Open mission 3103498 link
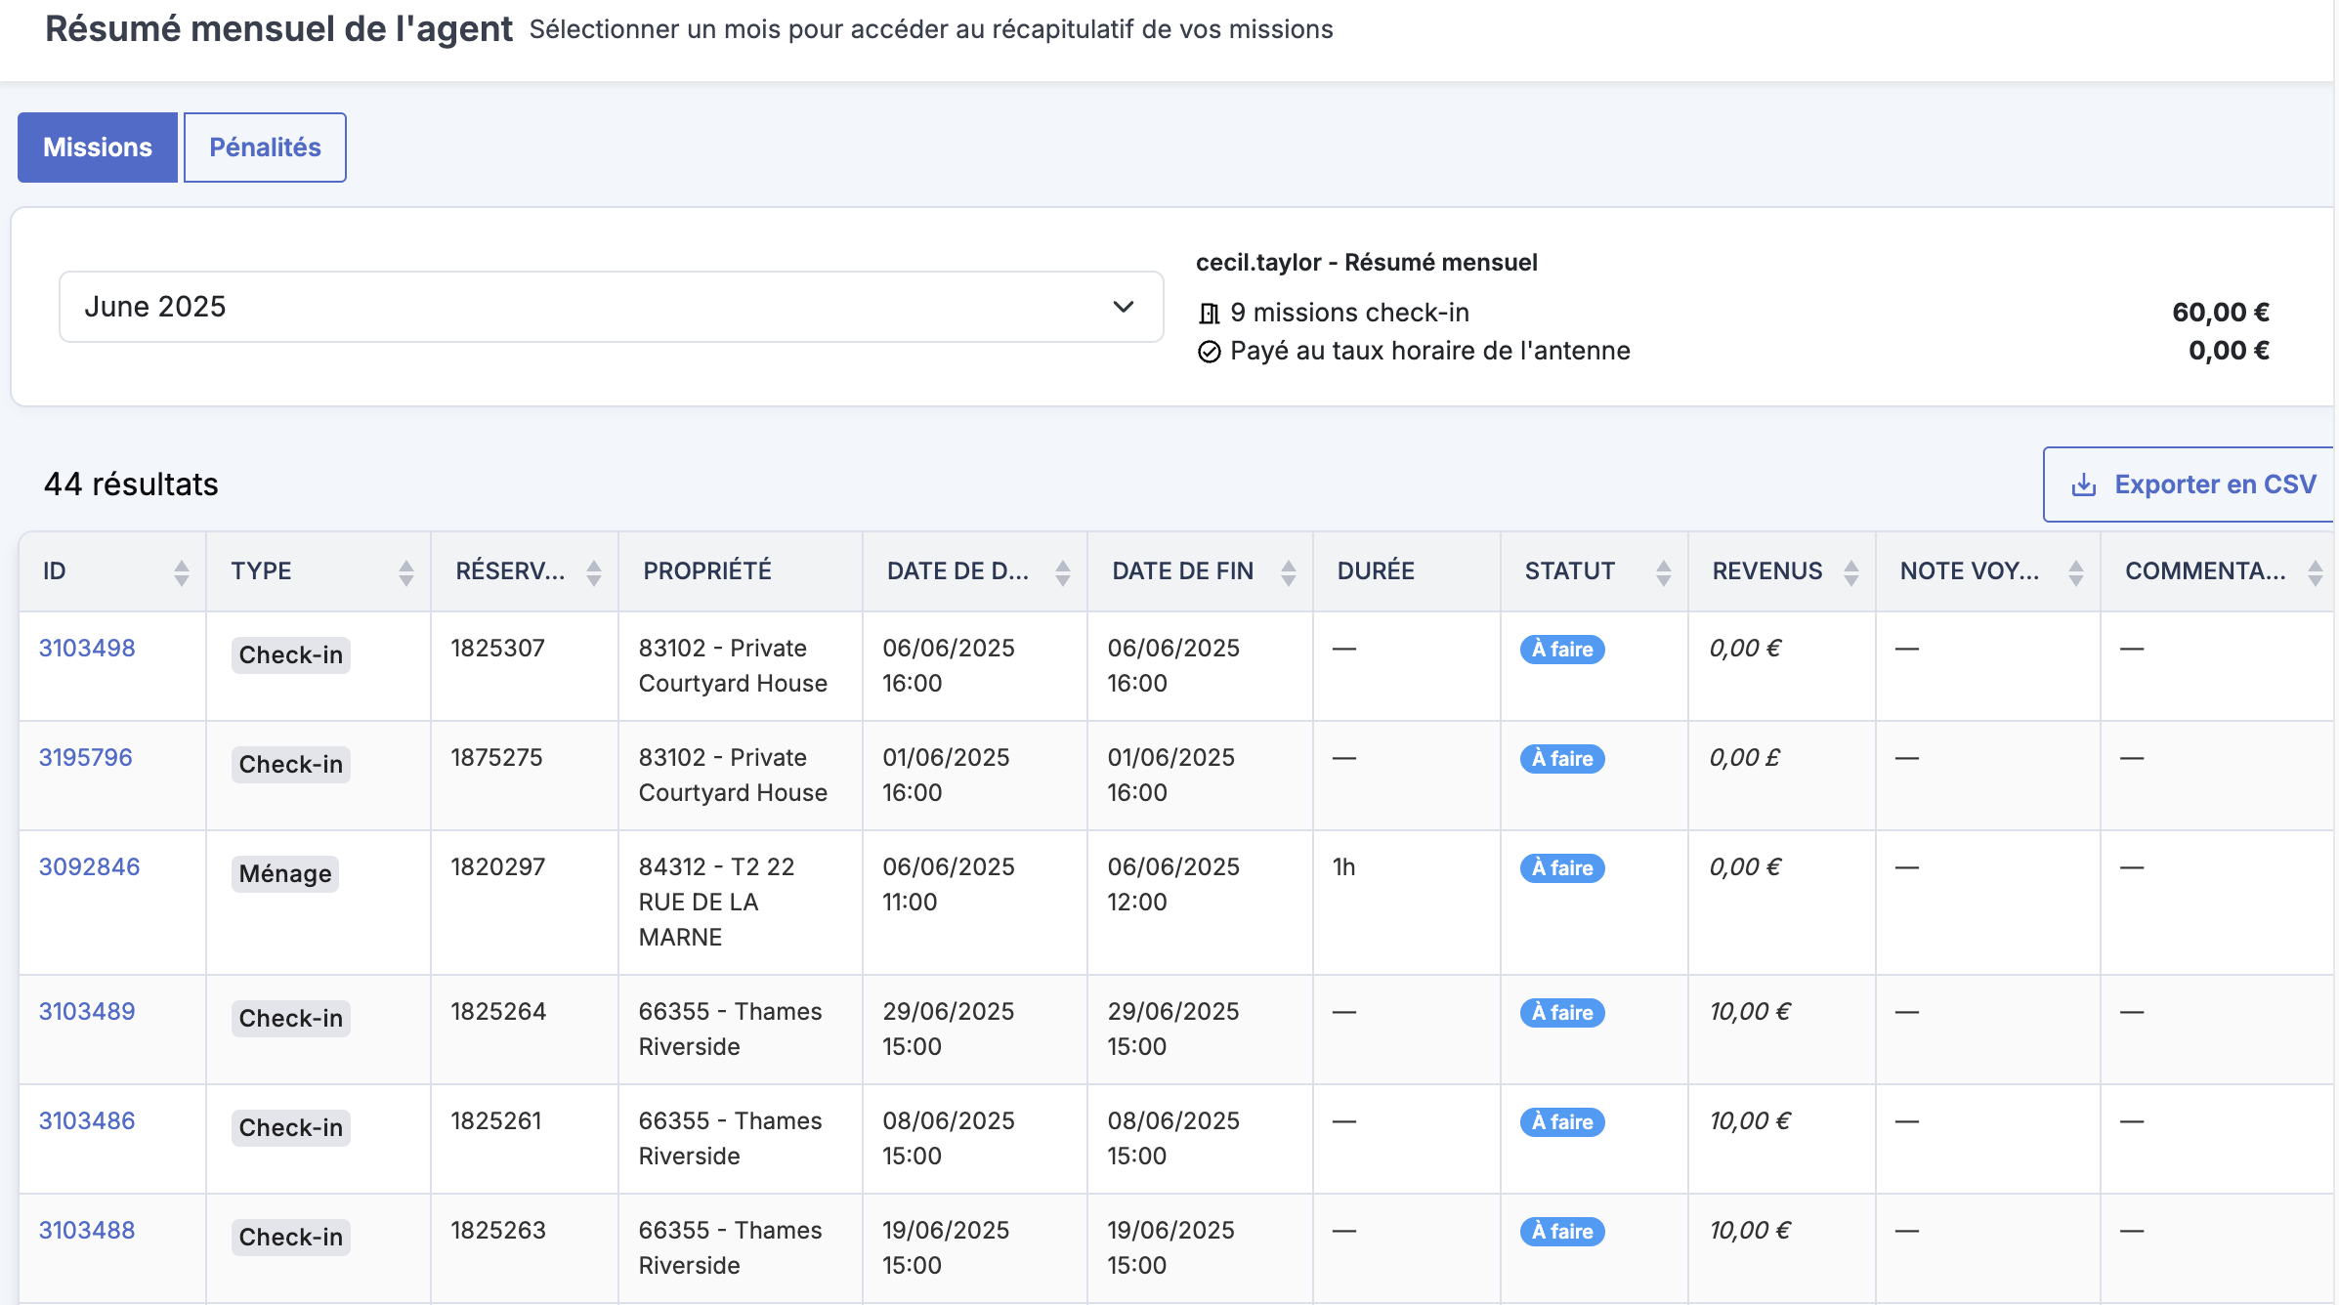 [87, 648]
